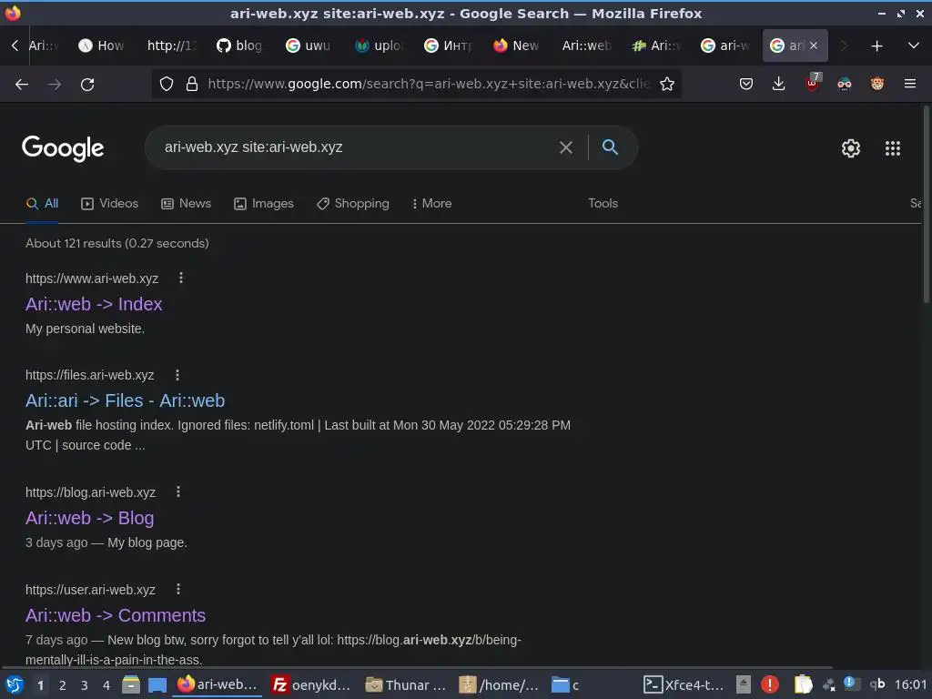Open the Xfce whisker application menu
Viewport: 932px width, 699px height.
coord(15,684)
